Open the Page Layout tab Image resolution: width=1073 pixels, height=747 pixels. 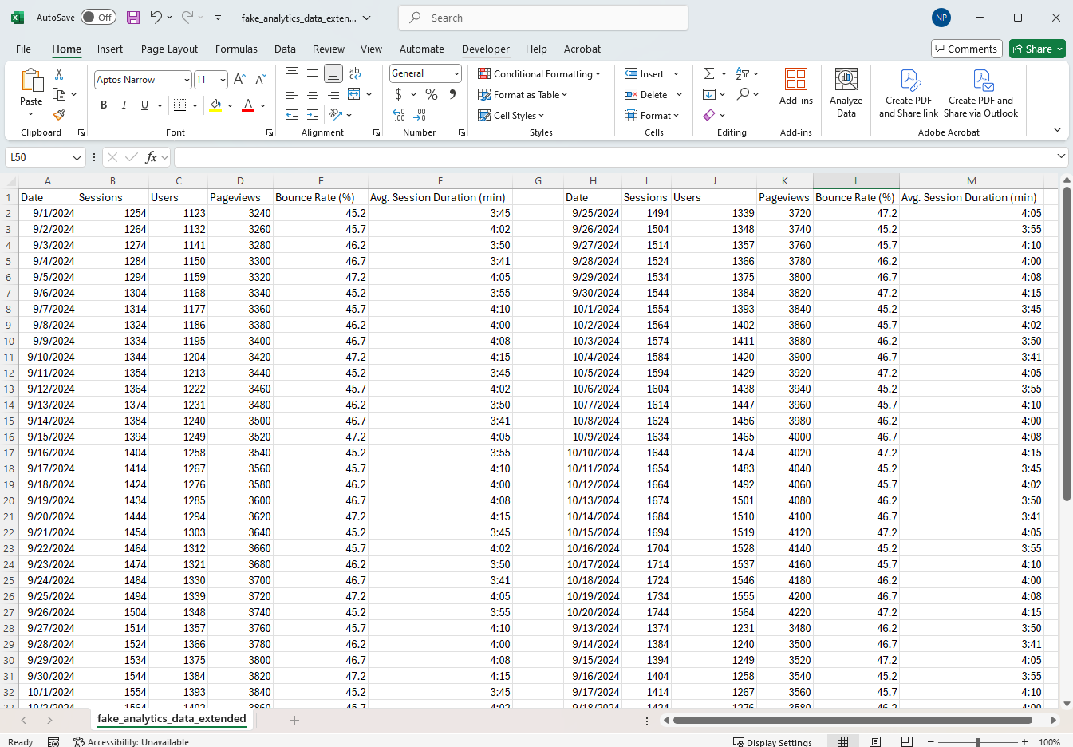click(169, 49)
